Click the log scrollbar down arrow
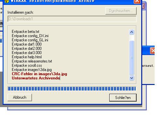Screen dimensions: 167x125 [x=131, y=78]
